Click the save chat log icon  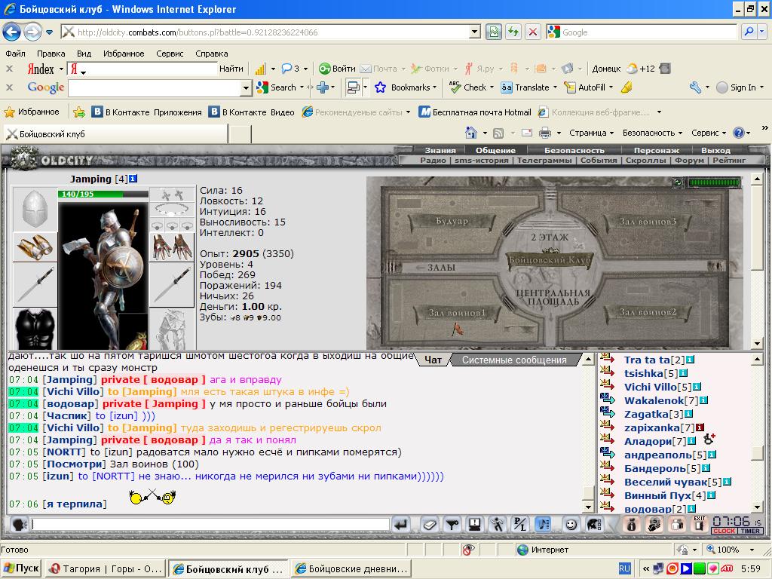(x=475, y=525)
